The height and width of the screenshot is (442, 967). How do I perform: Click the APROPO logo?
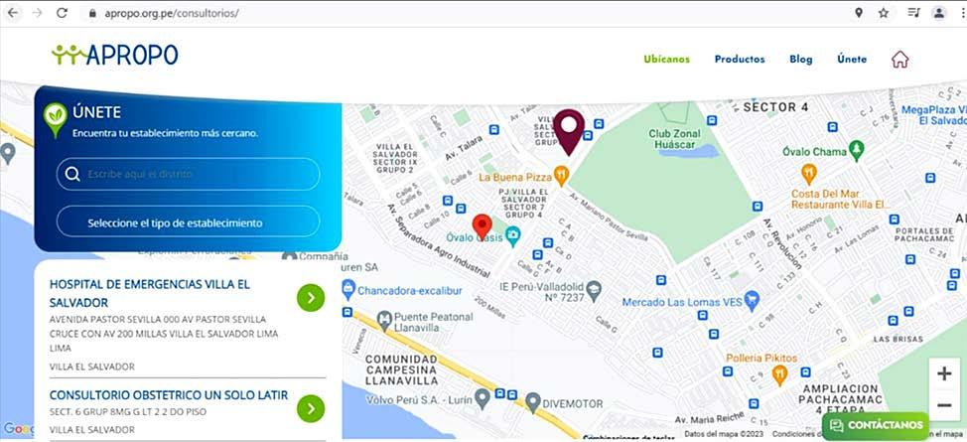[x=115, y=55]
